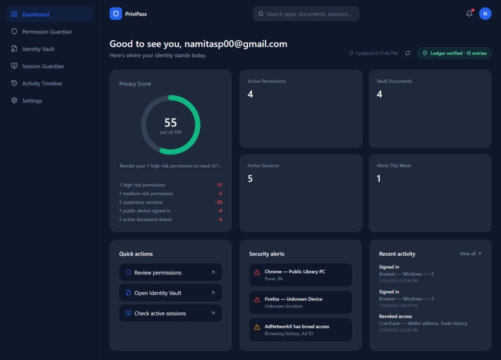Open Session Guardian section
501x360 pixels.
(50, 66)
